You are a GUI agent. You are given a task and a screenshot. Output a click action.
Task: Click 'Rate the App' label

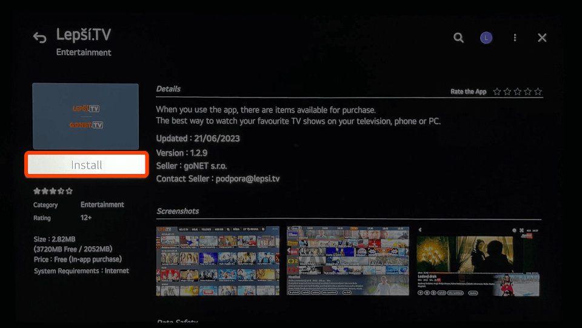tap(469, 92)
